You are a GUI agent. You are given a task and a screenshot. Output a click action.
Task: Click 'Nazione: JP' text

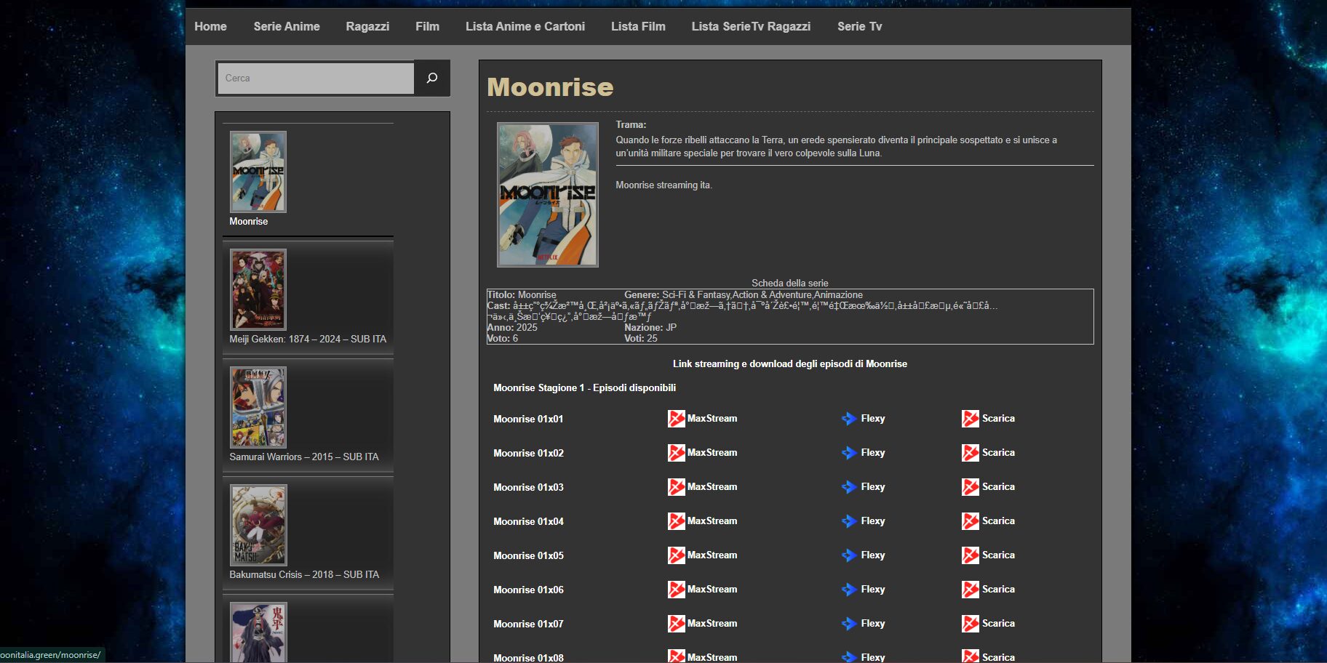pos(650,328)
